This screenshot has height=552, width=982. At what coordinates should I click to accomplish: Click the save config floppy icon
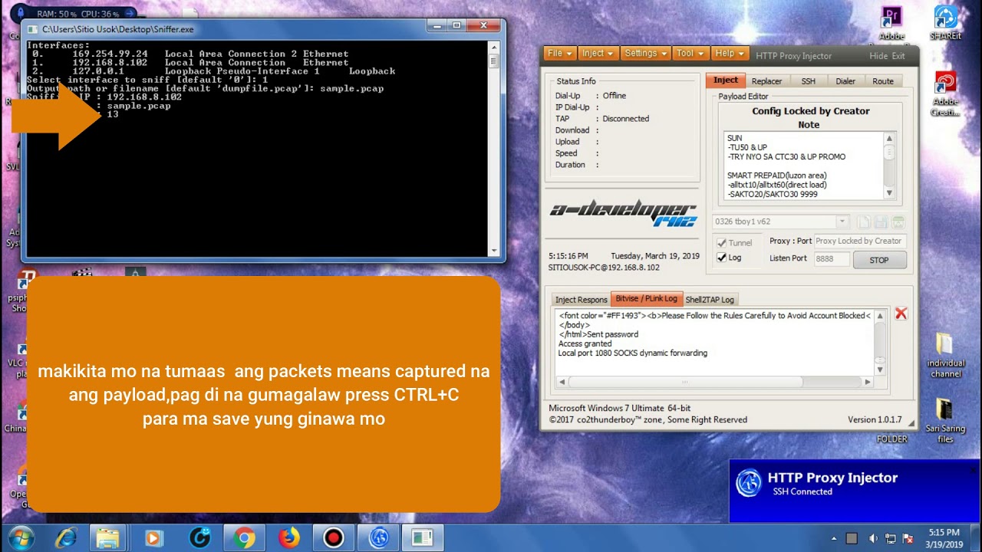pyautogui.click(x=881, y=222)
